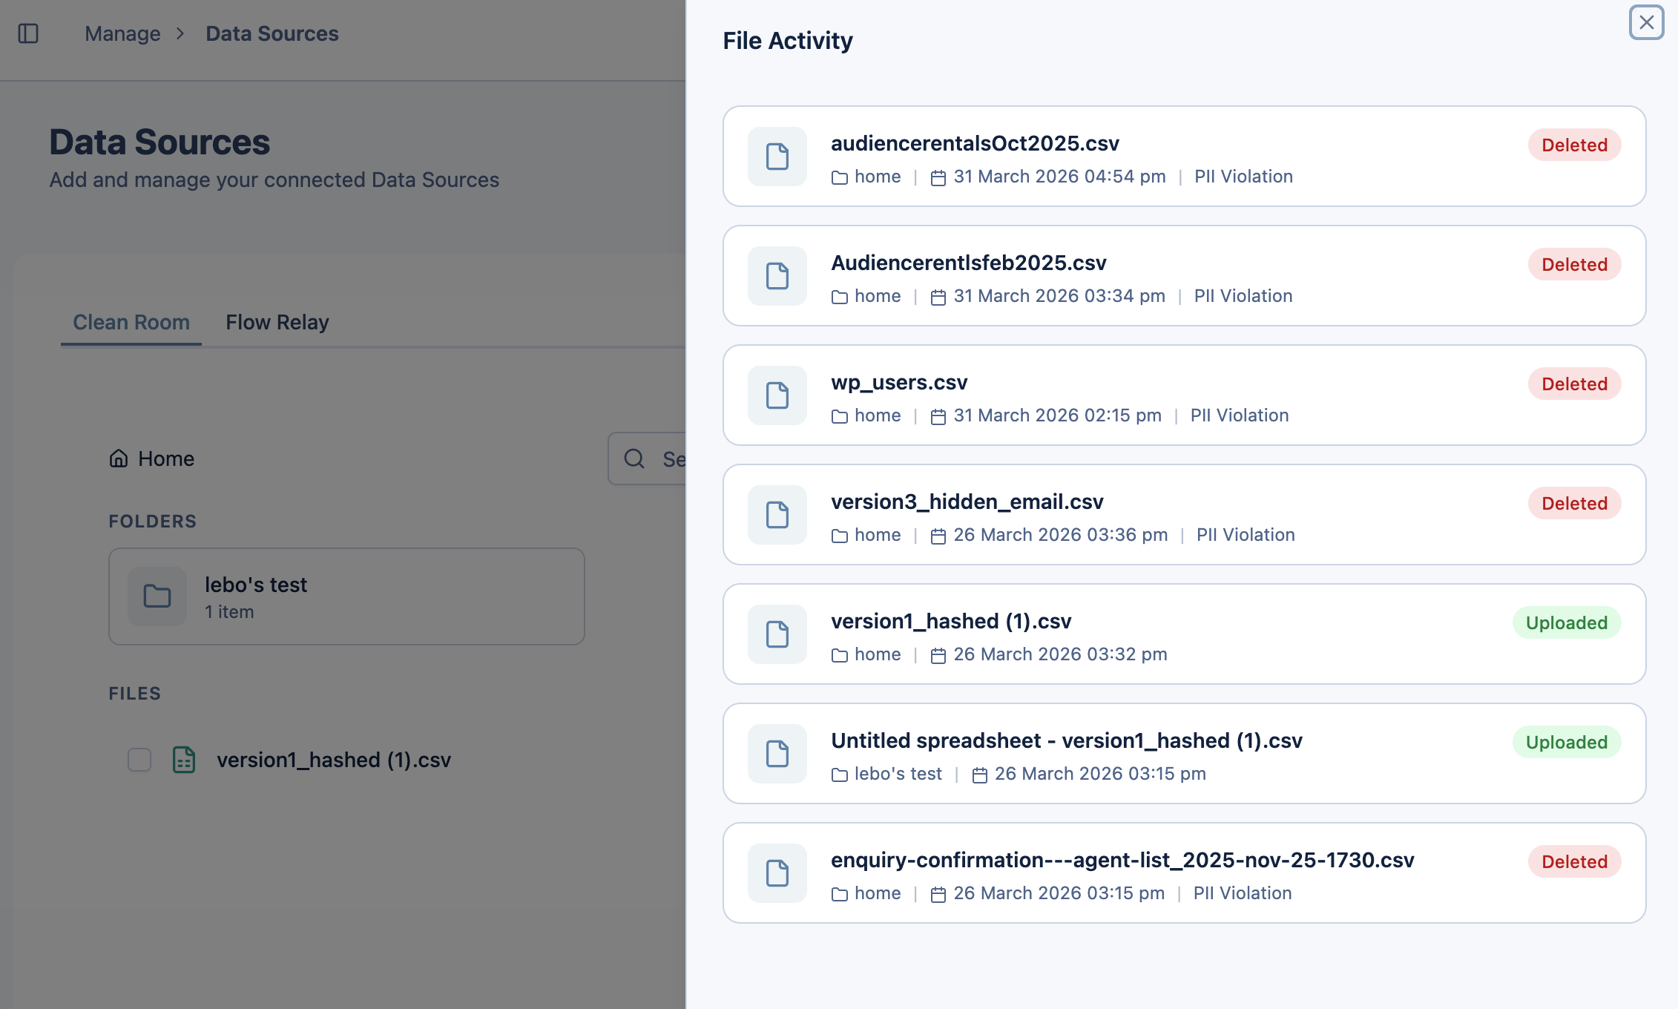The height and width of the screenshot is (1009, 1678).
Task: Click file icon for wp_users.csv entry
Action: (x=777, y=395)
